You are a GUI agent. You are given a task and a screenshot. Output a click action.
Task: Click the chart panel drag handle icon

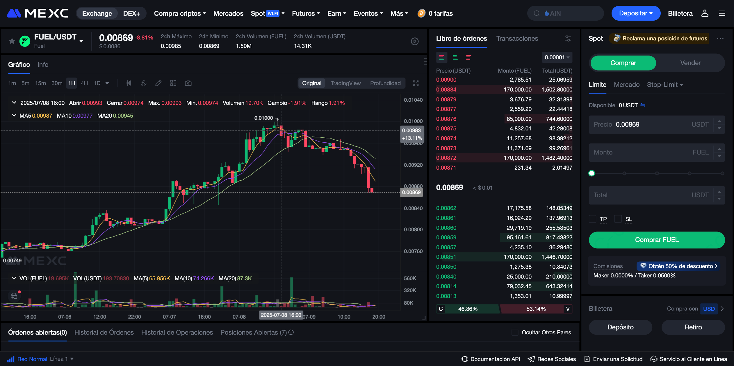(425, 61)
